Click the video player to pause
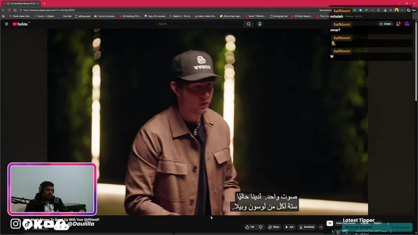Viewport: 418px width, 235px height. click(208, 122)
